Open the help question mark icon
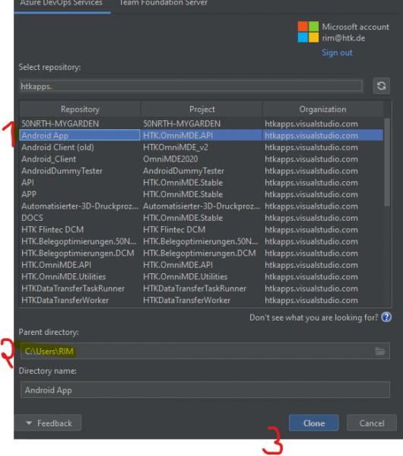 pyautogui.click(x=386, y=317)
